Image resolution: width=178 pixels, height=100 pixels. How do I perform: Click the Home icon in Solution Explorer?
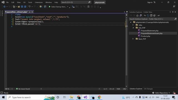[137, 16]
